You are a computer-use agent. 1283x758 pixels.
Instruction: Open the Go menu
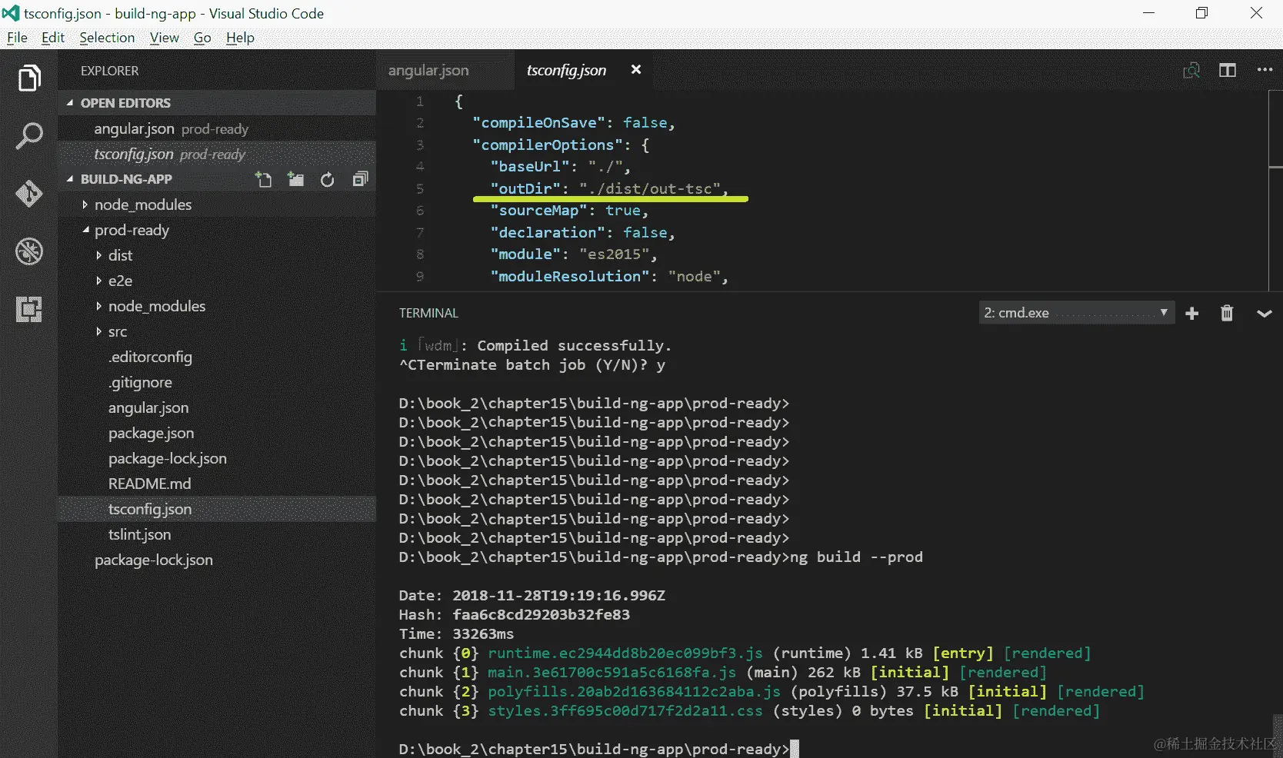point(202,38)
